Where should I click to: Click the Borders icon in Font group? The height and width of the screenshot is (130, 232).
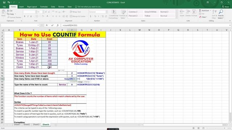pyautogui.click(x=36, y=16)
